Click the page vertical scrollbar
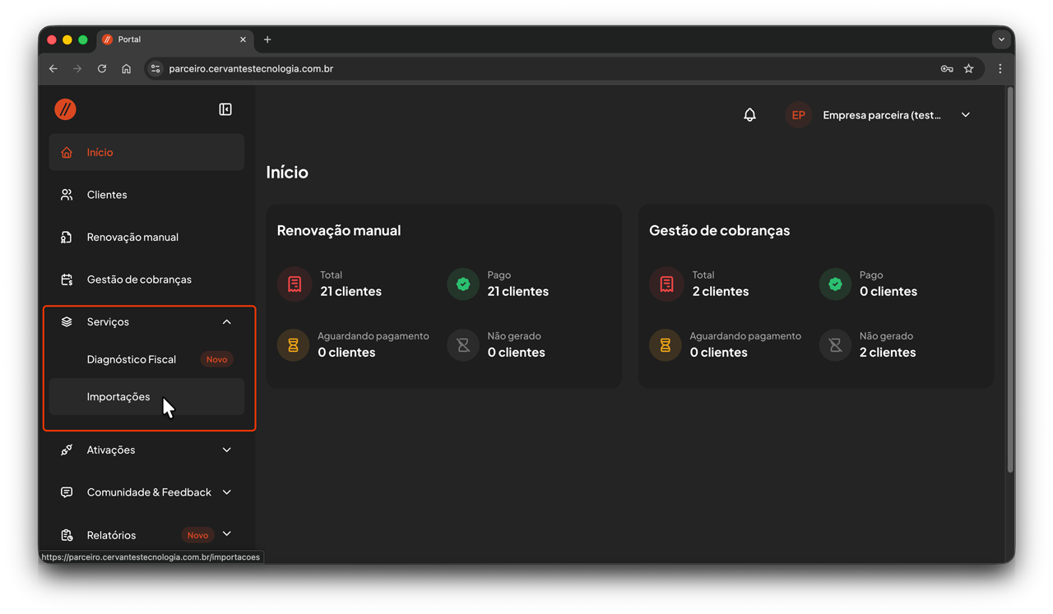The image size is (1053, 614). [x=1010, y=279]
